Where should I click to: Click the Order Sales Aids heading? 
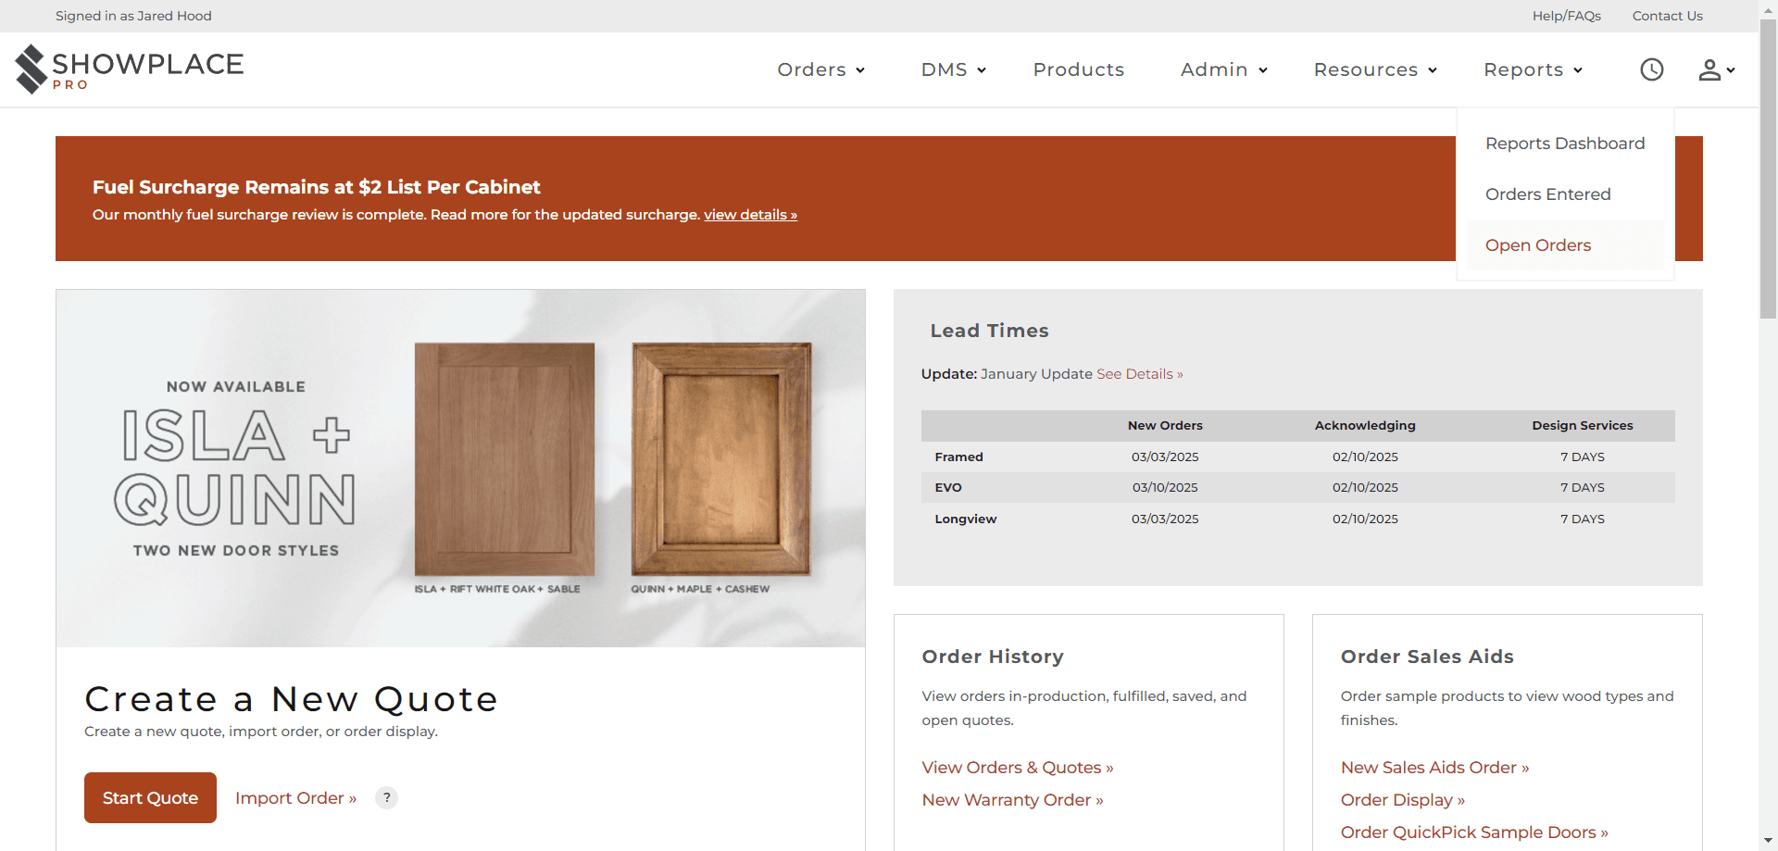tap(1427, 657)
